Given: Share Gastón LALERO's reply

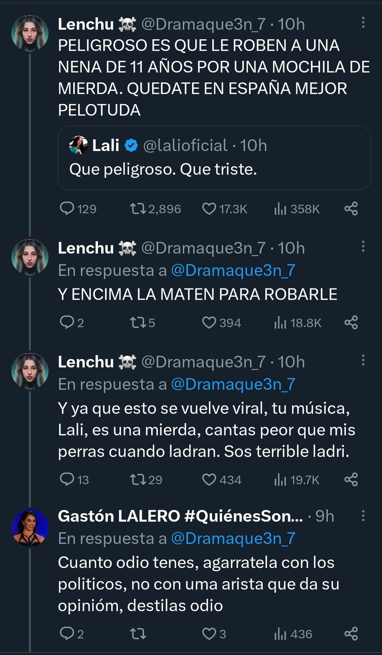Looking at the screenshot, I should [351, 633].
